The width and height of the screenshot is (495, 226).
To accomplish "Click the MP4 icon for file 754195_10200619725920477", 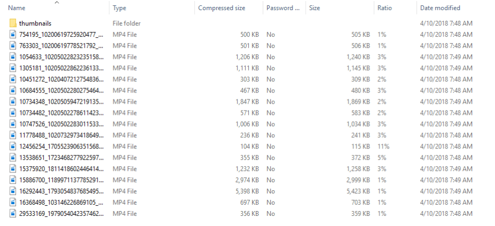I will click(13, 35).
